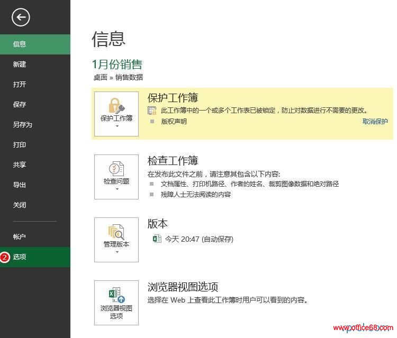Click the 信息 page title
Image resolution: width=397 pixels, height=338 pixels.
[x=109, y=39]
